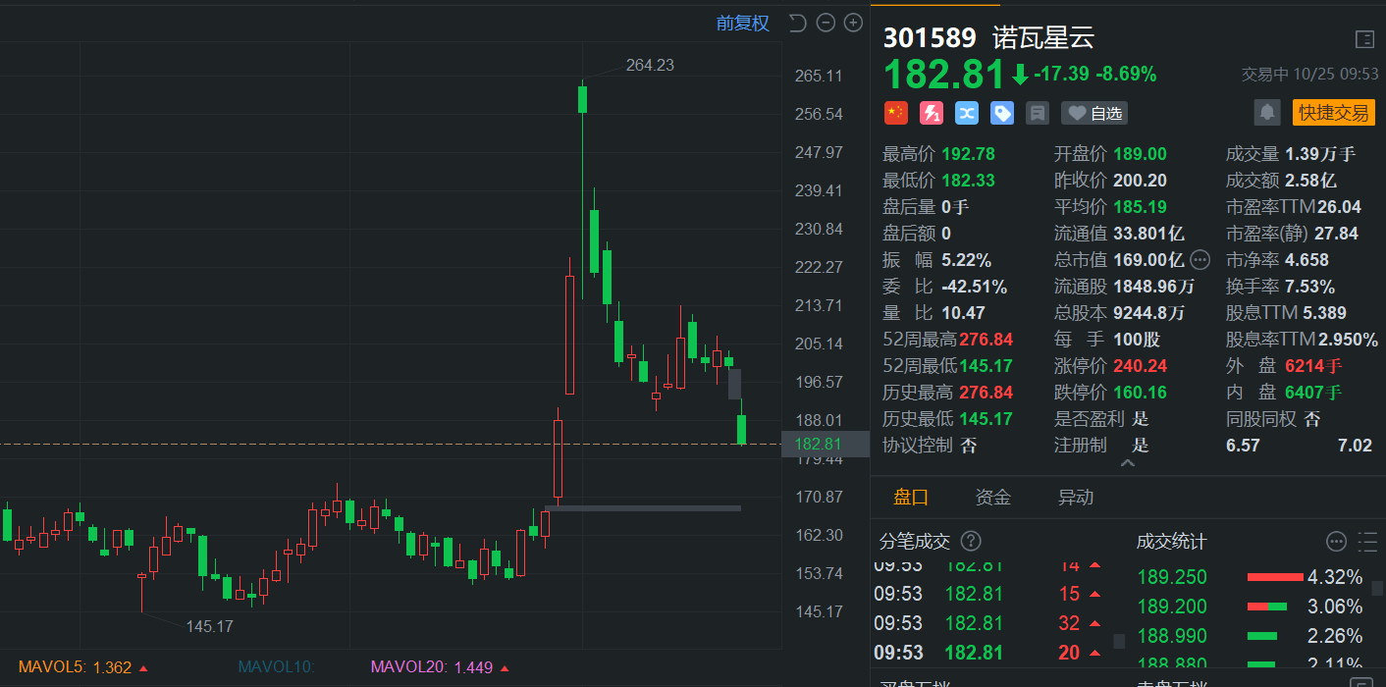Click the 开盘价 189.00 value
The width and height of the screenshot is (1386, 687).
[1140, 154]
